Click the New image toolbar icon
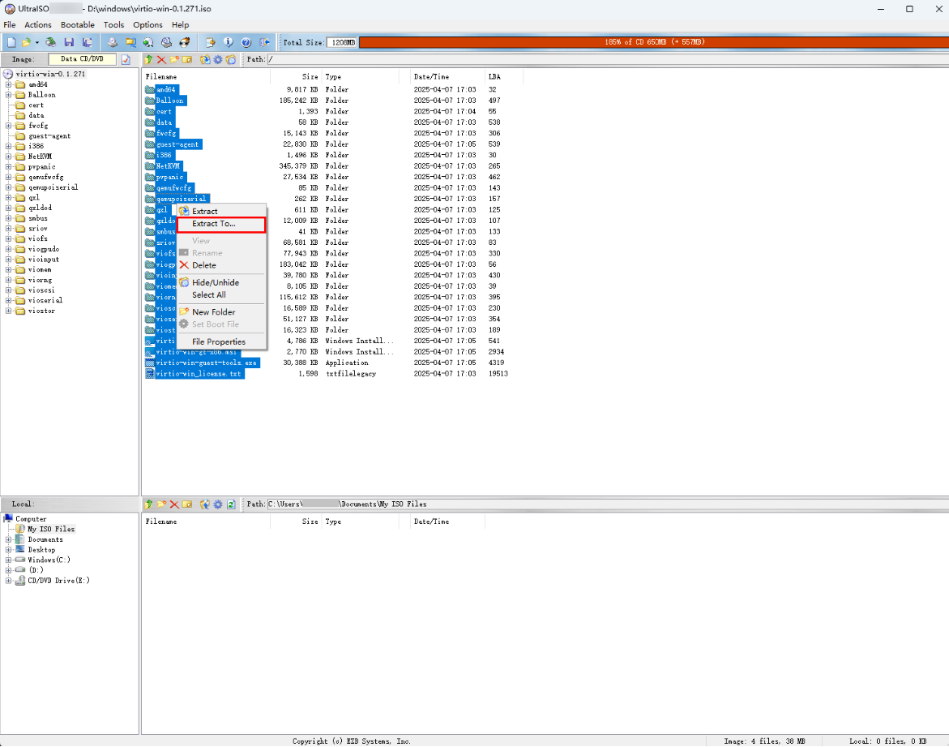949x747 pixels. click(x=11, y=42)
